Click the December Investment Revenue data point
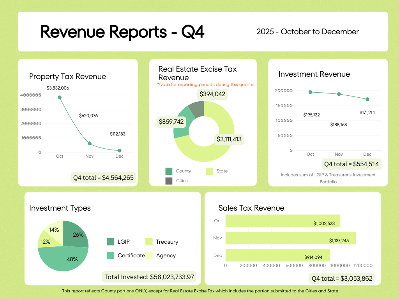 click(x=367, y=99)
